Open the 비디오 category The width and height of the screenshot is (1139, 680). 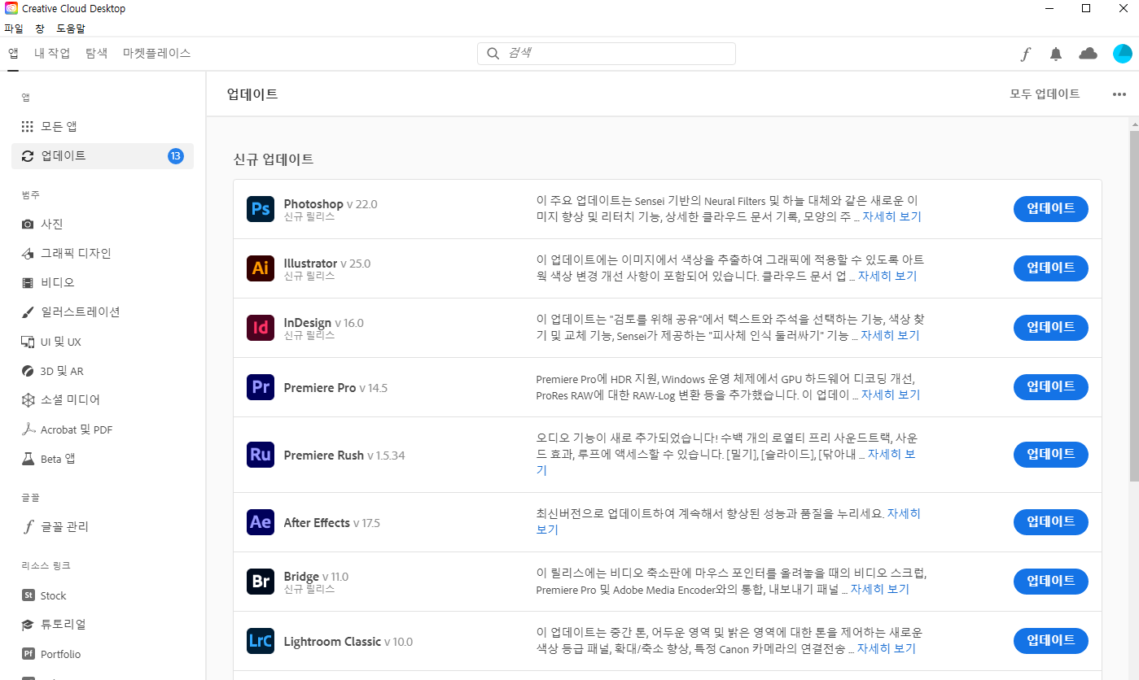pyautogui.click(x=103, y=282)
